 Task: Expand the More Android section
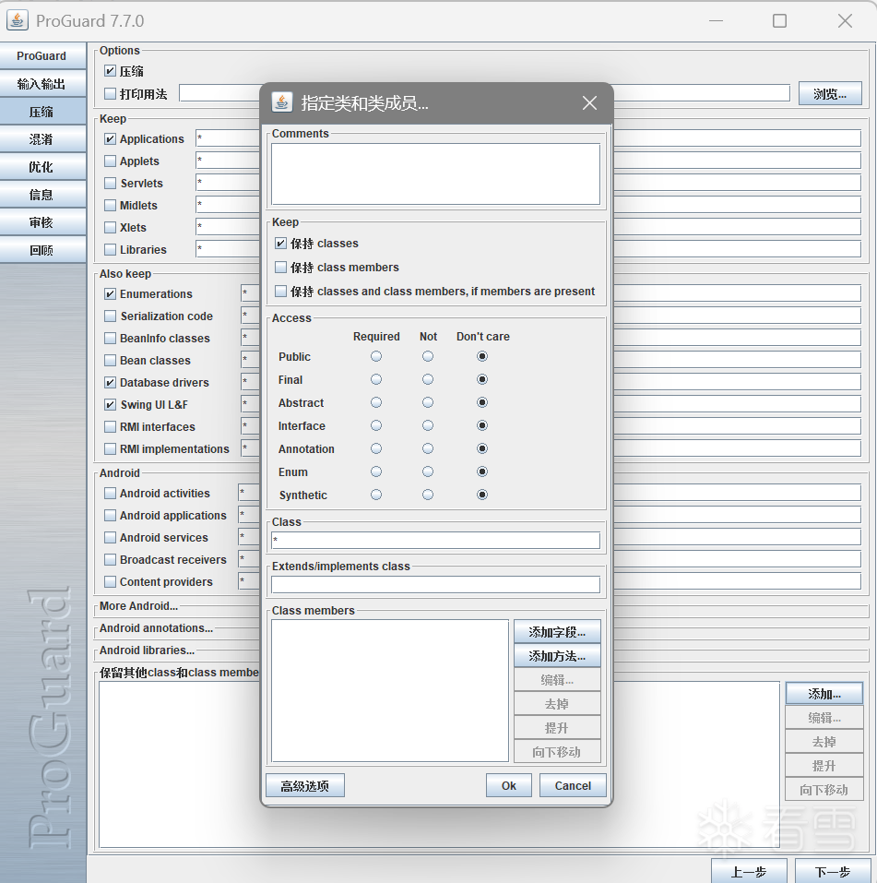[x=138, y=606]
